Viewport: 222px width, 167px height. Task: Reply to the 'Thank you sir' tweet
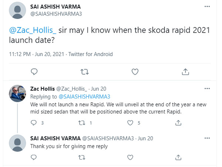[34, 157]
